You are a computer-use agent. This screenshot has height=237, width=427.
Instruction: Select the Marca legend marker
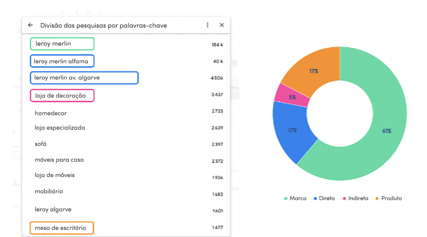click(286, 199)
